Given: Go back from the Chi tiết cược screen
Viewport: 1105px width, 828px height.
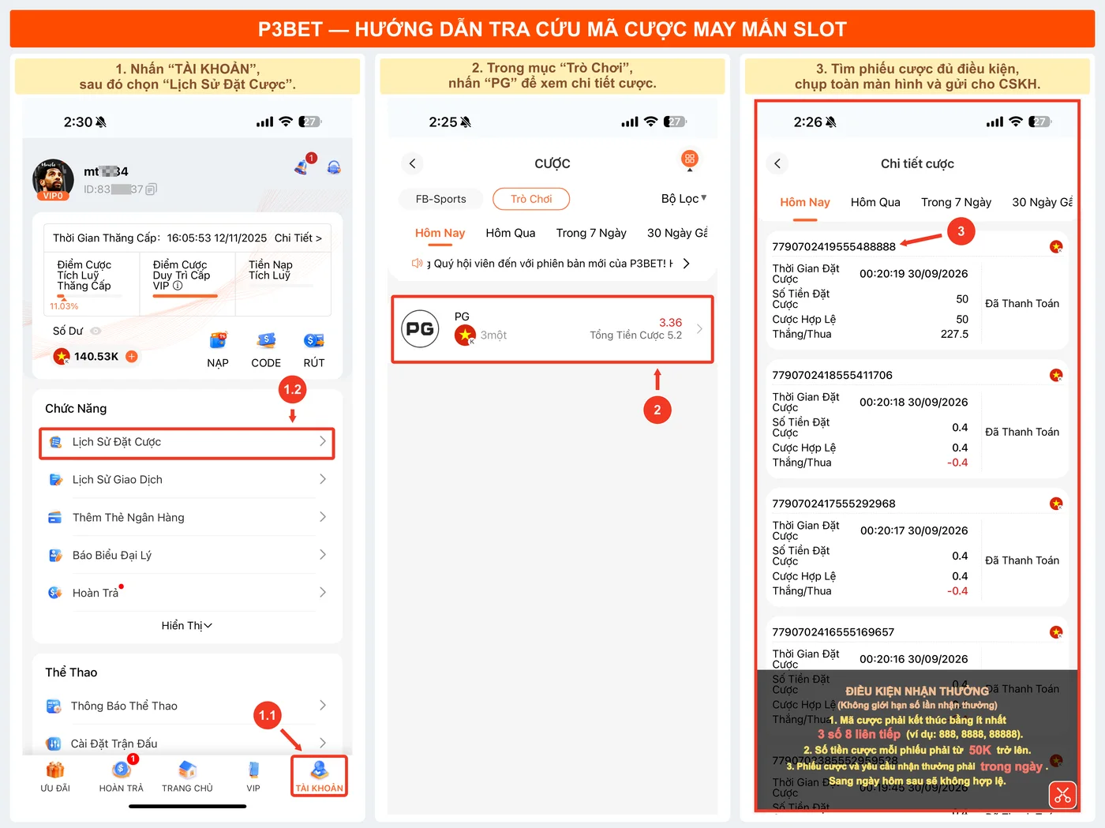Looking at the screenshot, I should tap(777, 163).
